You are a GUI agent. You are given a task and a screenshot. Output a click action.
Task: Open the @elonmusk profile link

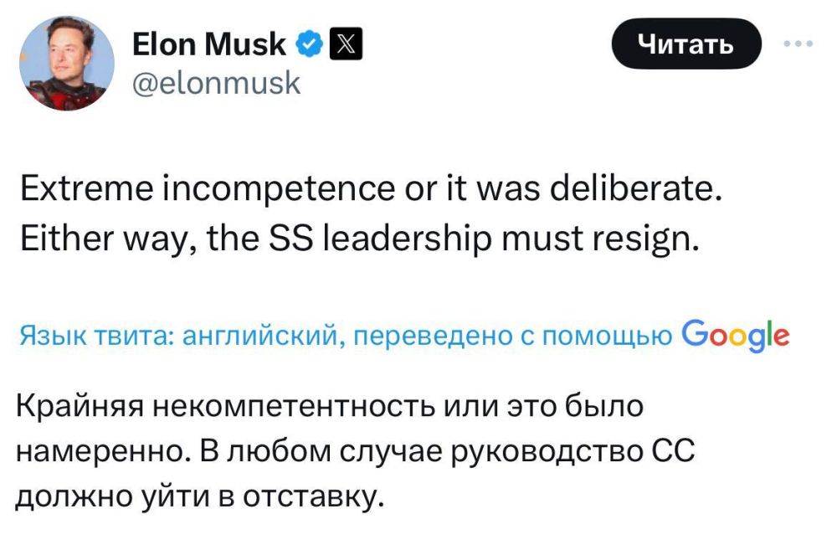point(219,82)
